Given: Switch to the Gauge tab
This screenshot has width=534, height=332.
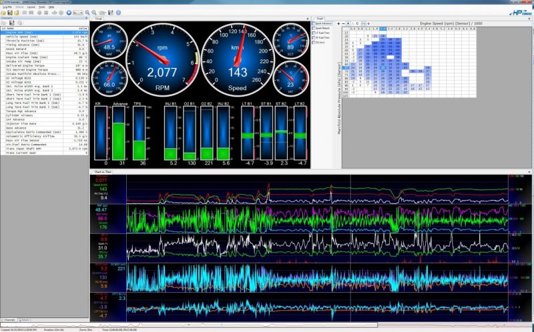Looking at the screenshot, I should pyautogui.click(x=98, y=18).
